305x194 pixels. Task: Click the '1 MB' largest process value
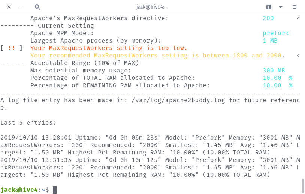[270, 41]
